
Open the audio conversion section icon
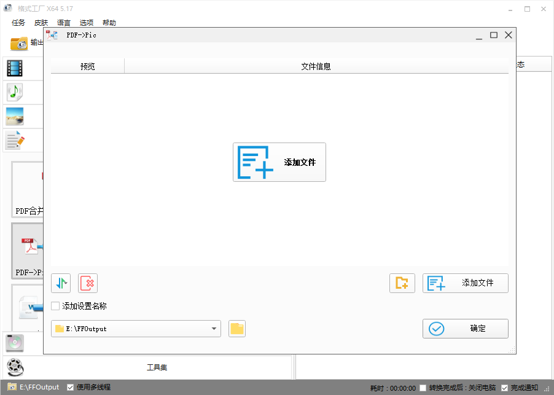[x=14, y=92]
